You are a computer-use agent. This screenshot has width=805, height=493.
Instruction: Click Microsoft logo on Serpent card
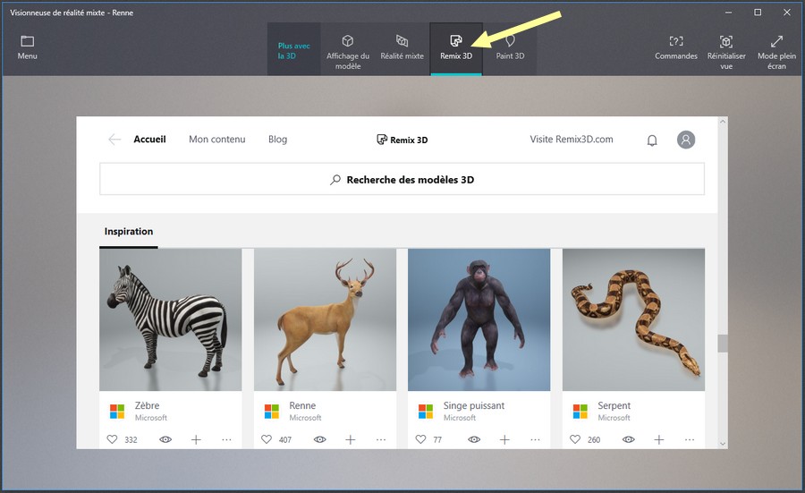pos(580,411)
